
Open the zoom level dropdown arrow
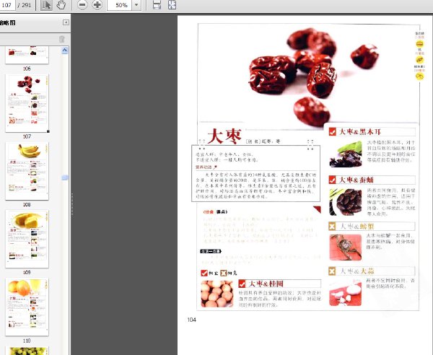coord(136,5)
